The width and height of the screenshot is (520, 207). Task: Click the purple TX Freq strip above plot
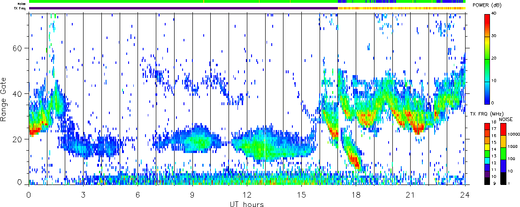[184, 8]
